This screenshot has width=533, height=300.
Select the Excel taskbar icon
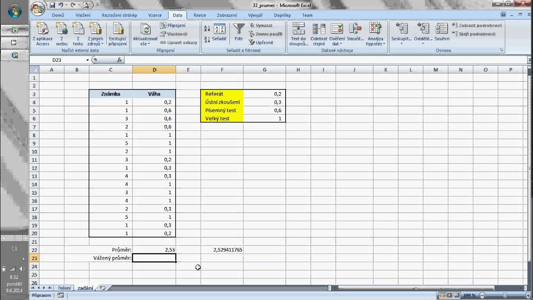coord(15,30)
